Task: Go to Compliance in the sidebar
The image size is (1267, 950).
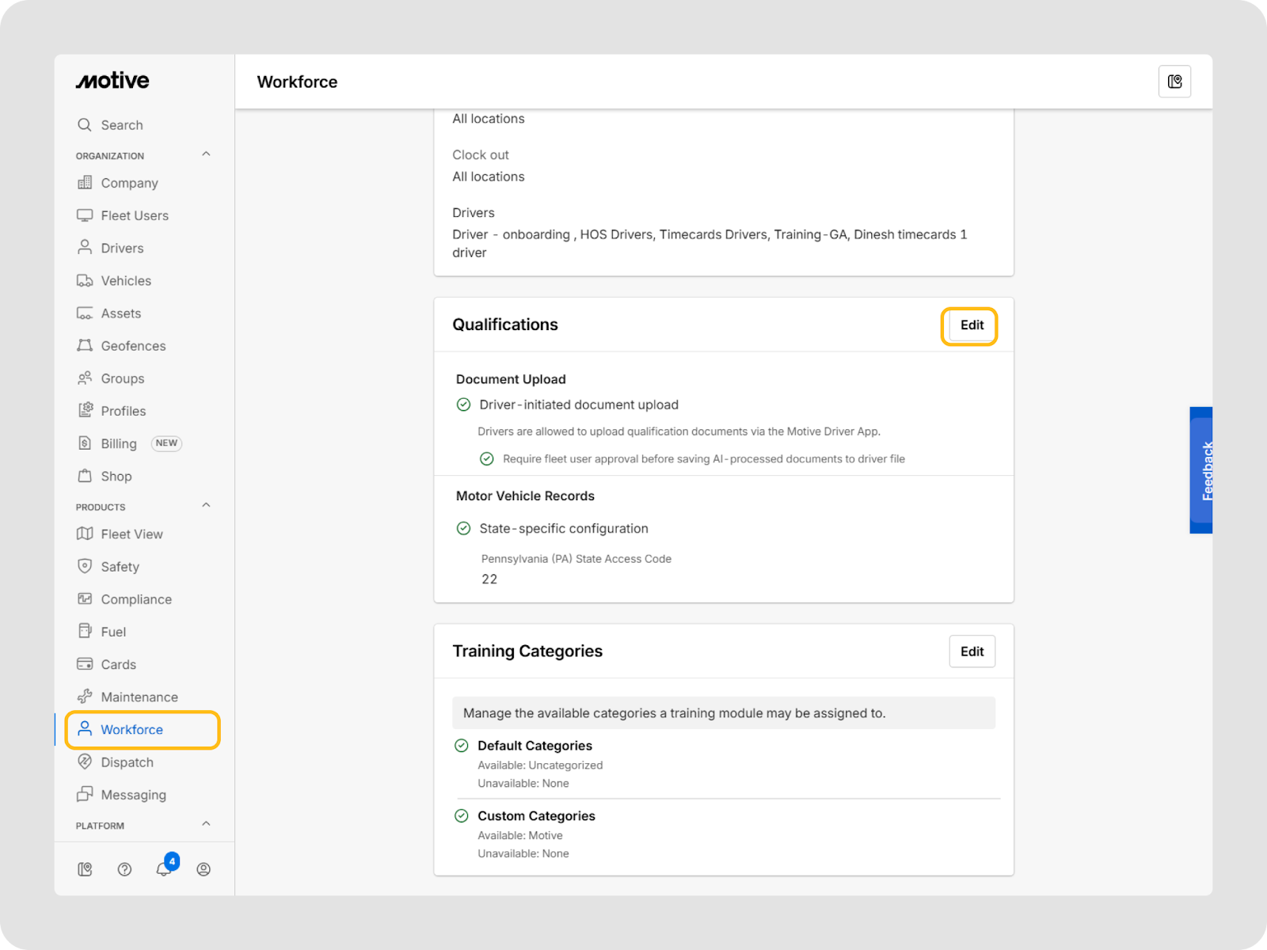Action: tap(136, 599)
